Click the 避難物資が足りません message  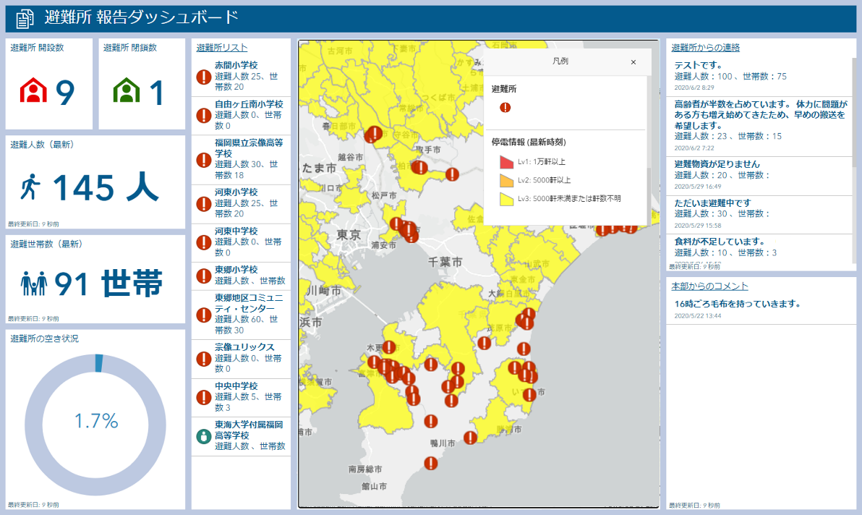[717, 164]
